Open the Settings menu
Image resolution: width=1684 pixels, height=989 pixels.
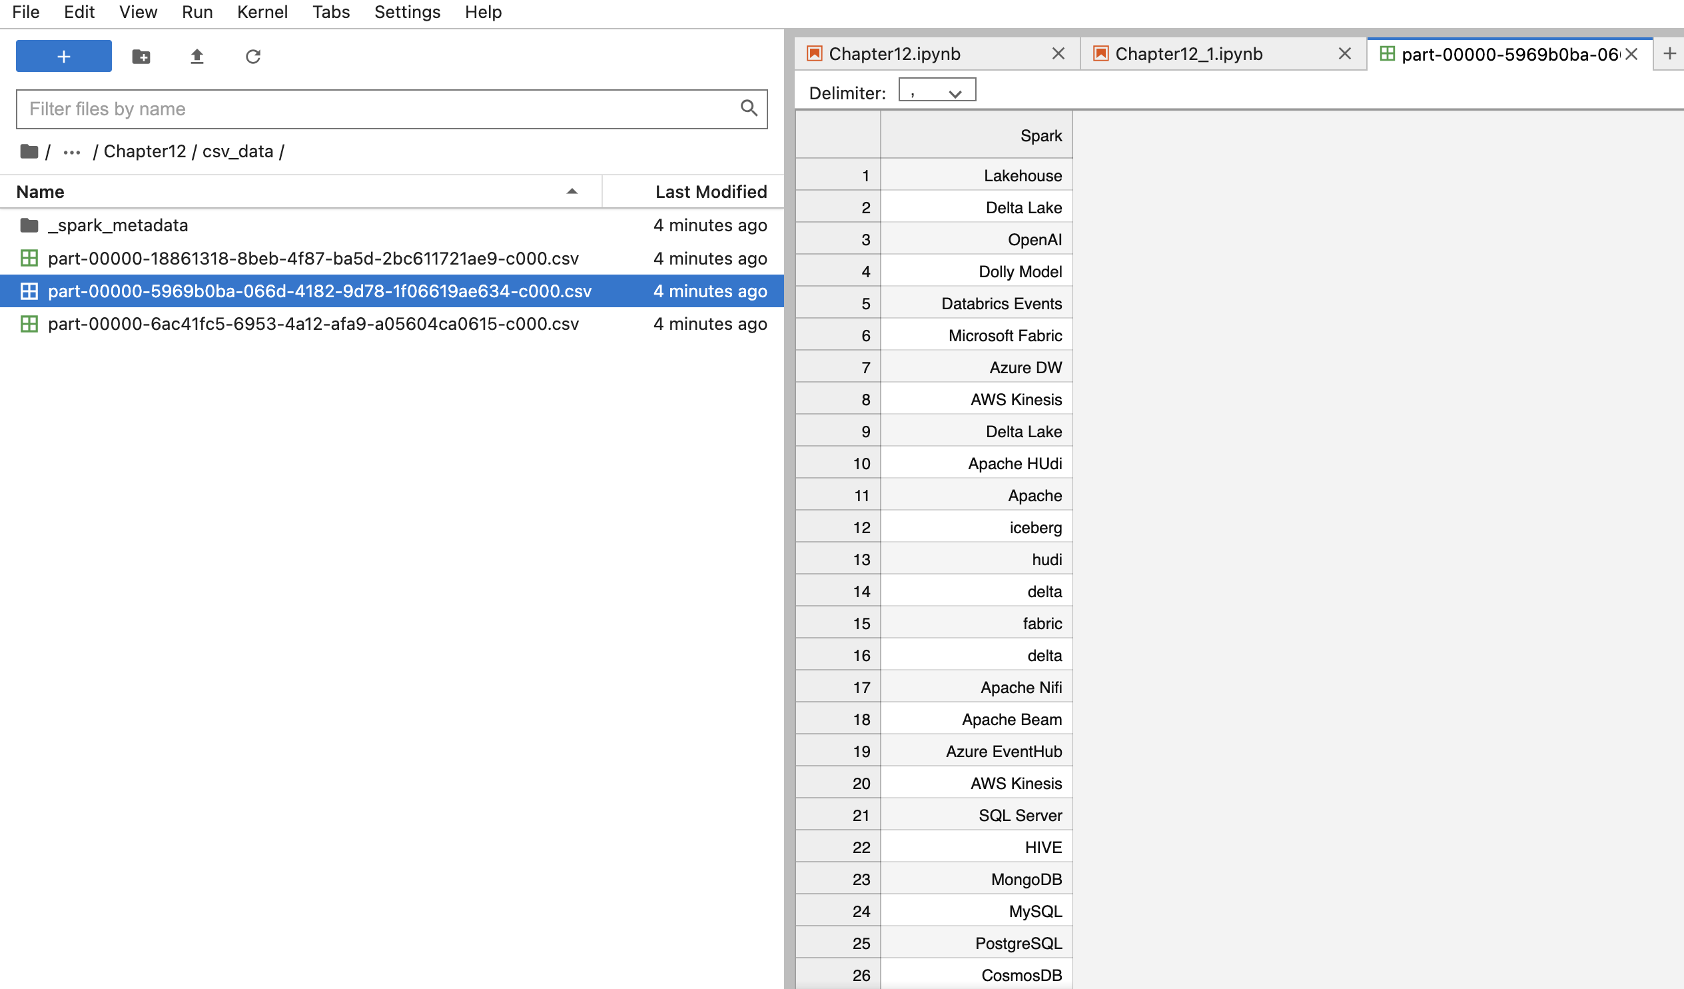[x=407, y=12]
